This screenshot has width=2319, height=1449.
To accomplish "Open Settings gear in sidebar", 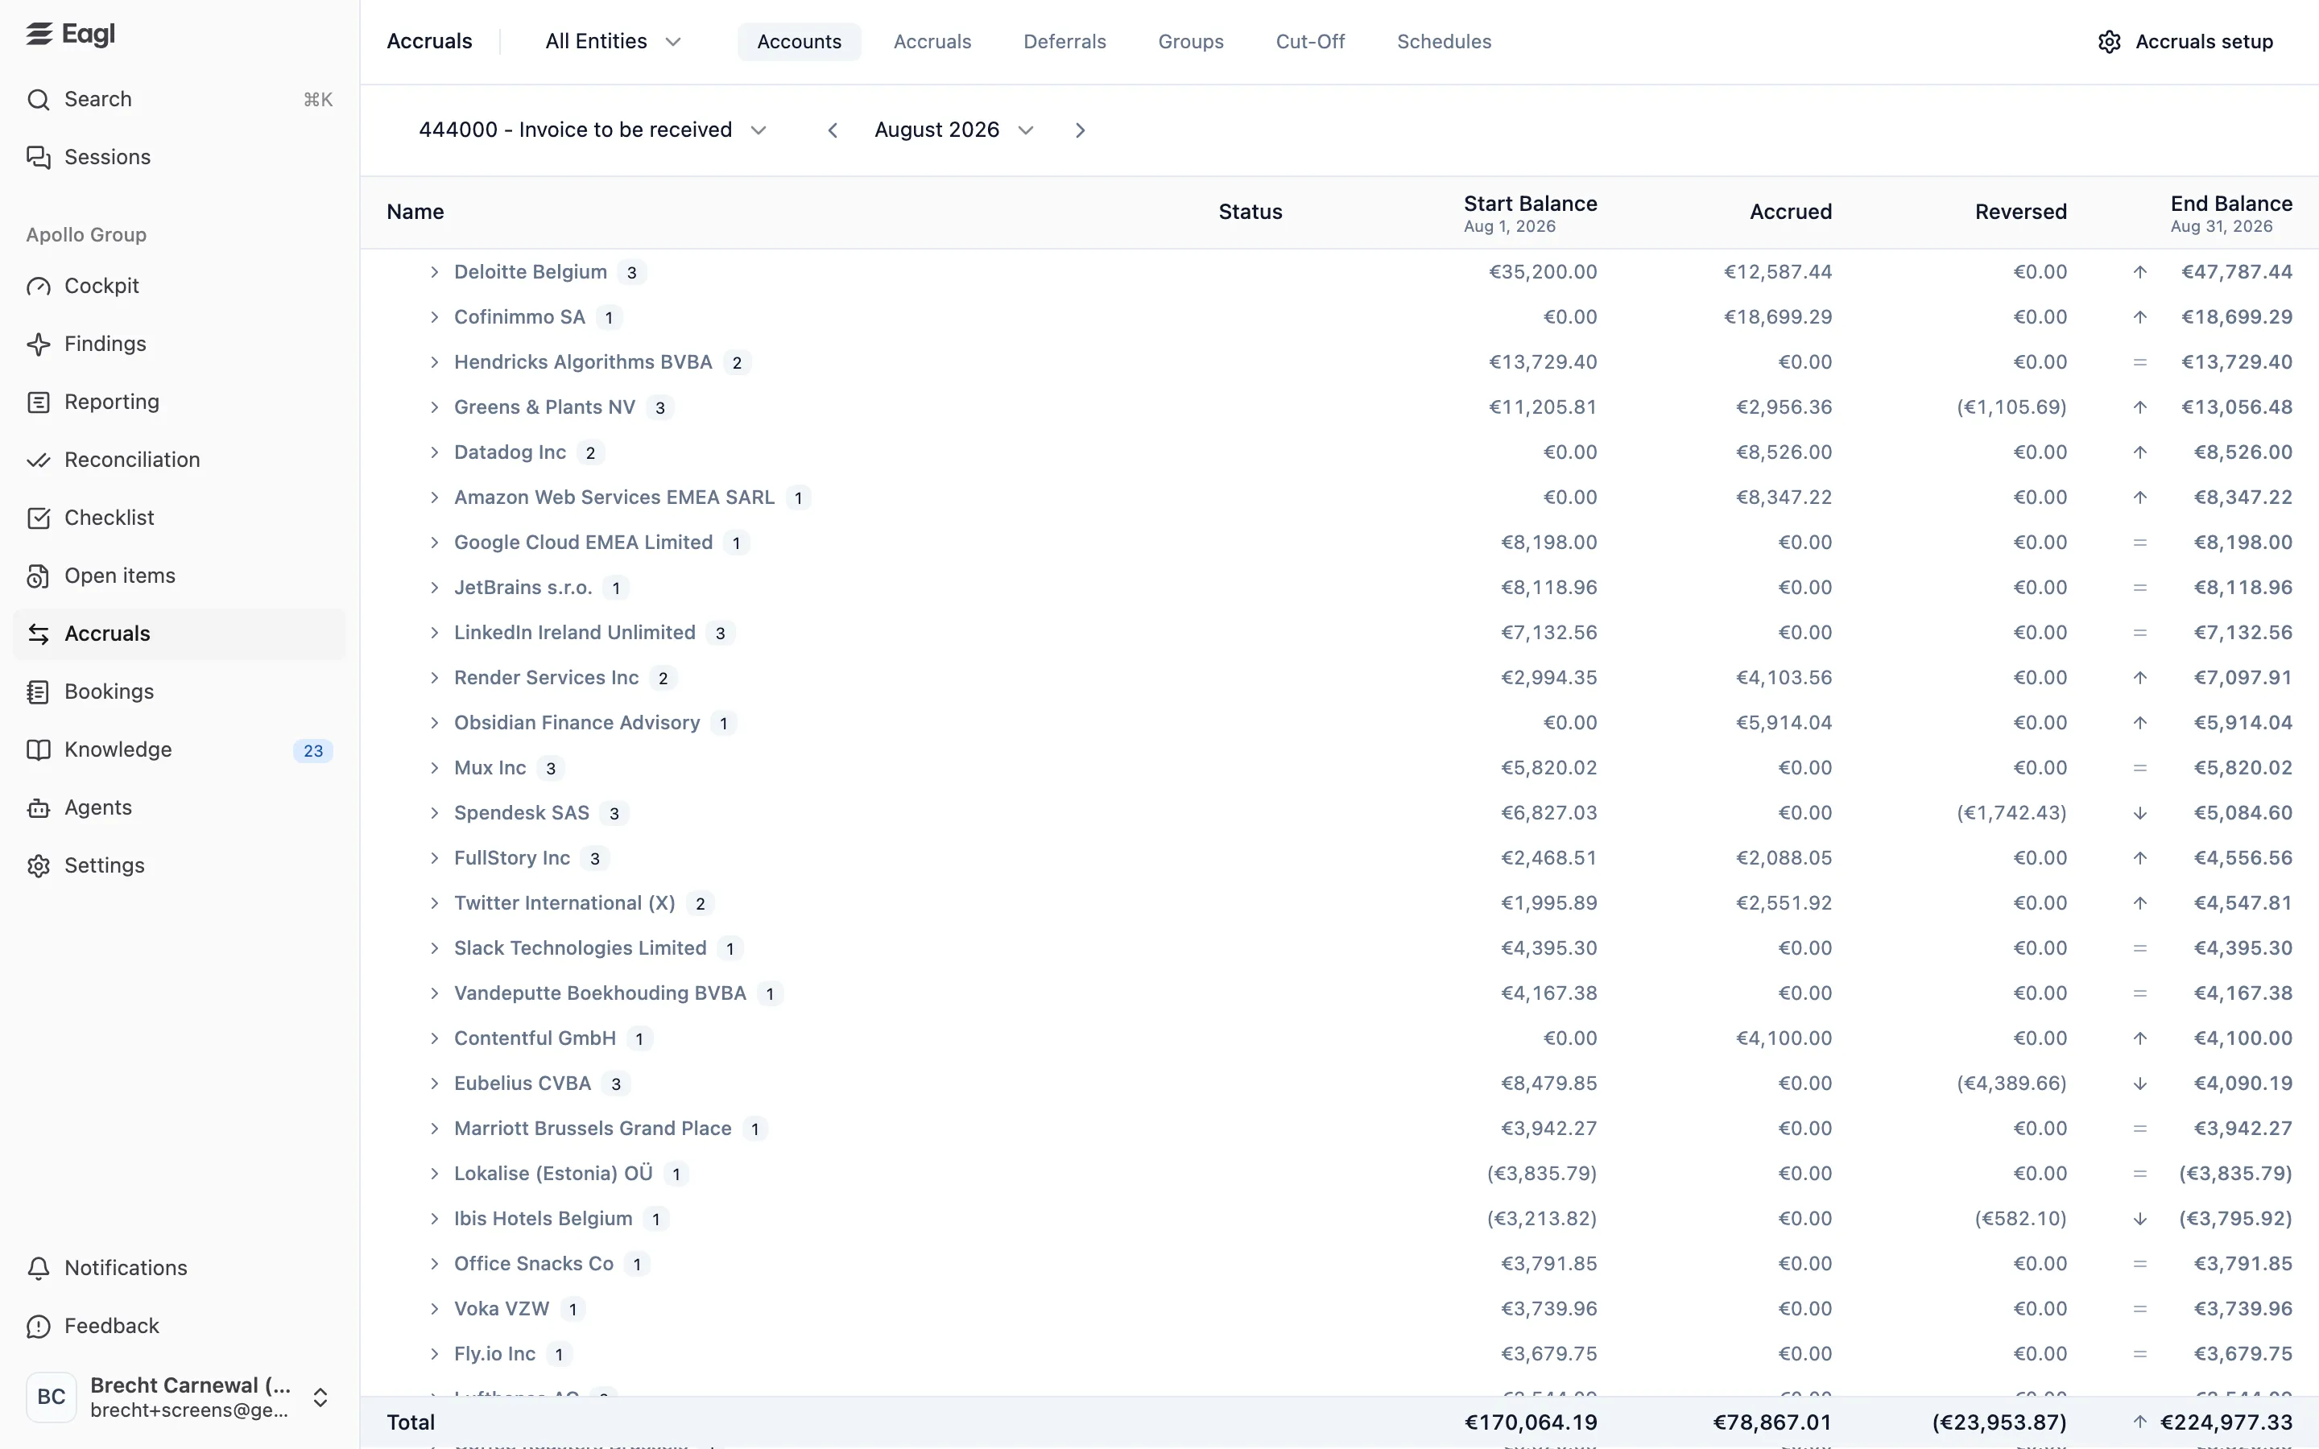I will (x=39, y=865).
